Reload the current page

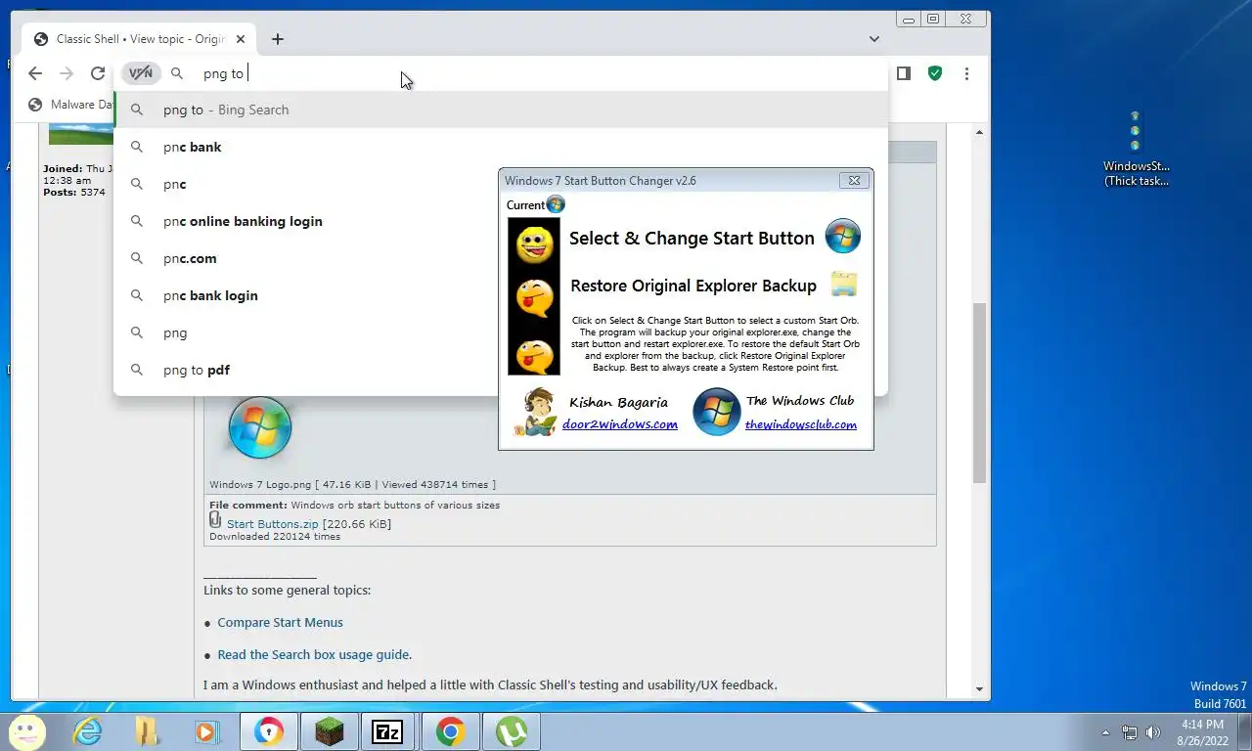click(98, 73)
